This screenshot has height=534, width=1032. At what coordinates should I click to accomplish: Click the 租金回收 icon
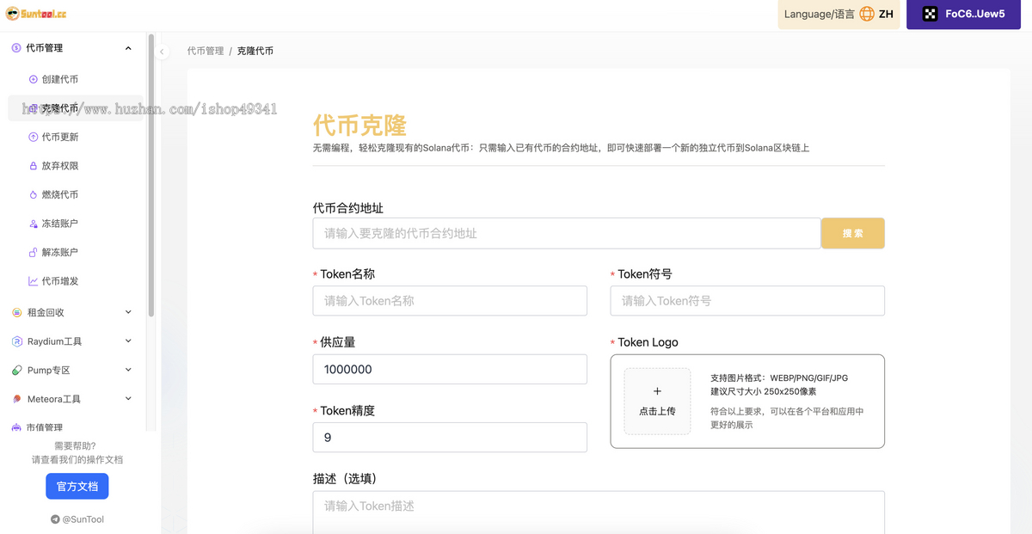point(17,312)
